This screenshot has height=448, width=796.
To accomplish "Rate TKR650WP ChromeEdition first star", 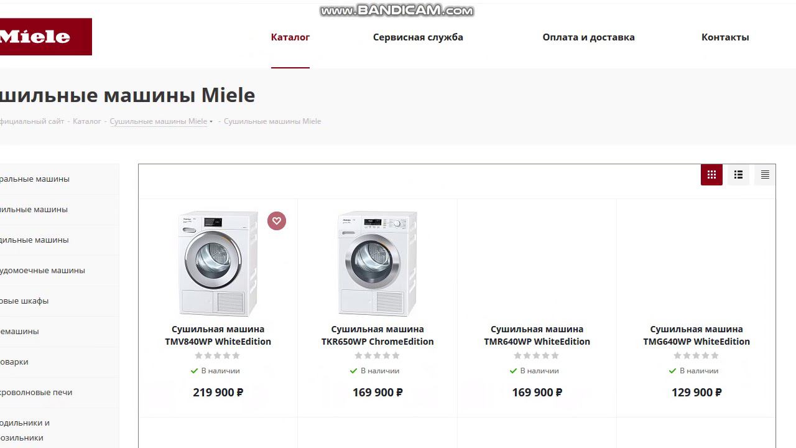I will [358, 356].
